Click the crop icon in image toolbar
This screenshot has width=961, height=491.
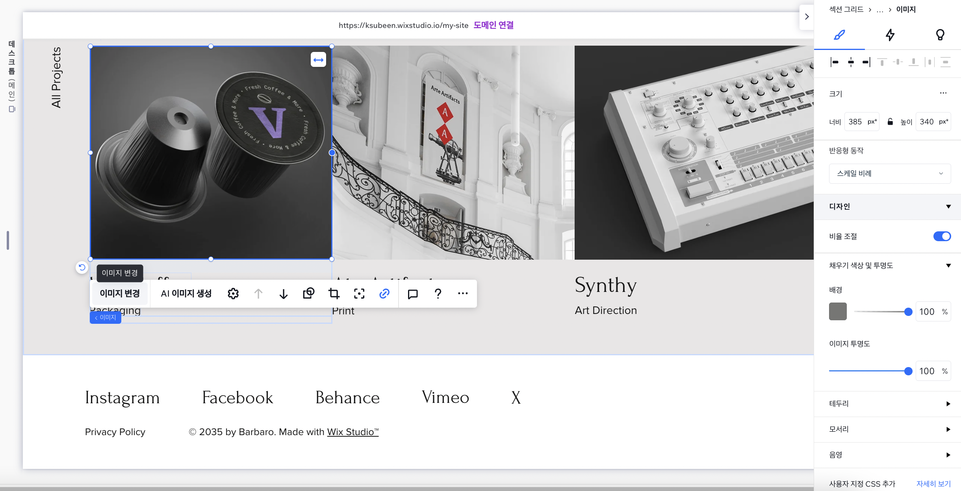coord(334,293)
